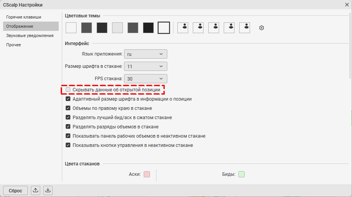Select the second gray color theme
This screenshot has height=197, width=352.
pos(87,28)
